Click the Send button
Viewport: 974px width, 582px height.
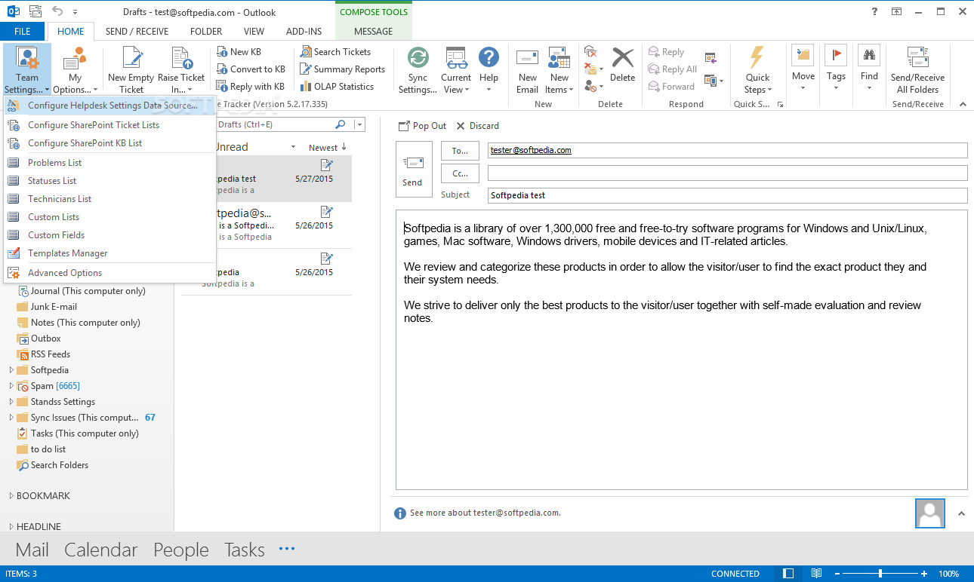(413, 169)
